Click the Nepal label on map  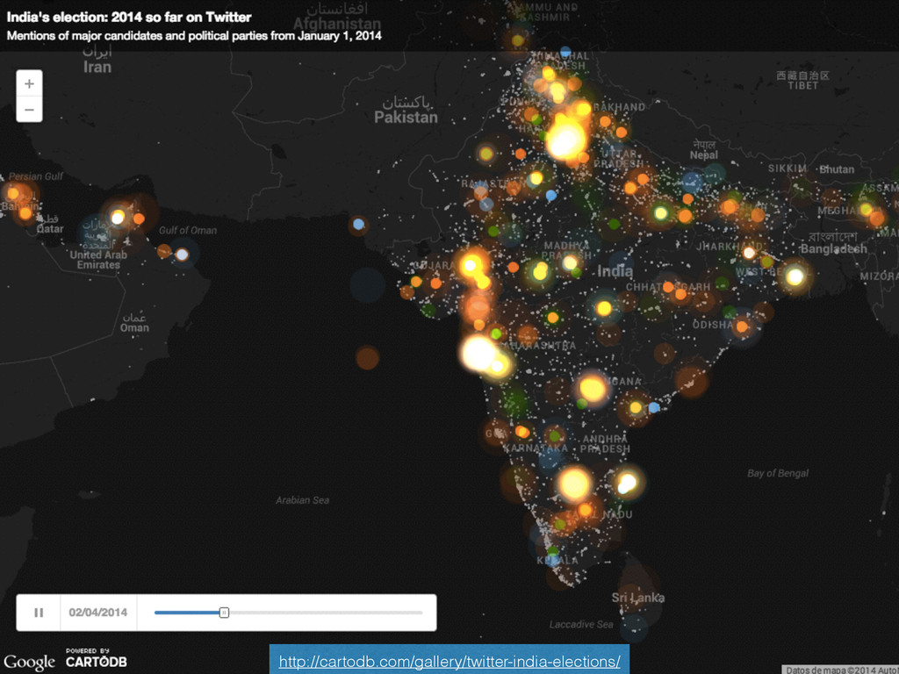pyautogui.click(x=704, y=150)
